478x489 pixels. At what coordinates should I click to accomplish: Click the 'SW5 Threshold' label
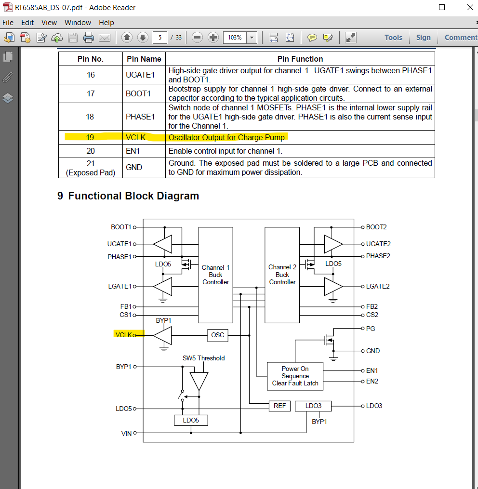pos(203,358)
